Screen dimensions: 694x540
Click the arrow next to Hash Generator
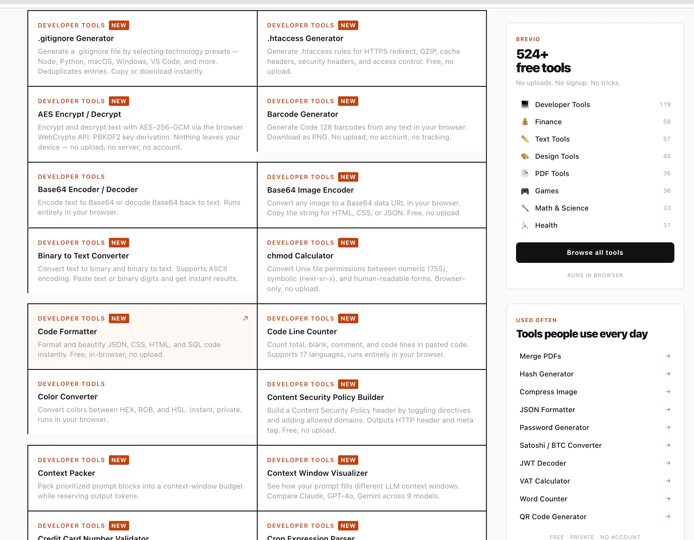tap(668, 374)
